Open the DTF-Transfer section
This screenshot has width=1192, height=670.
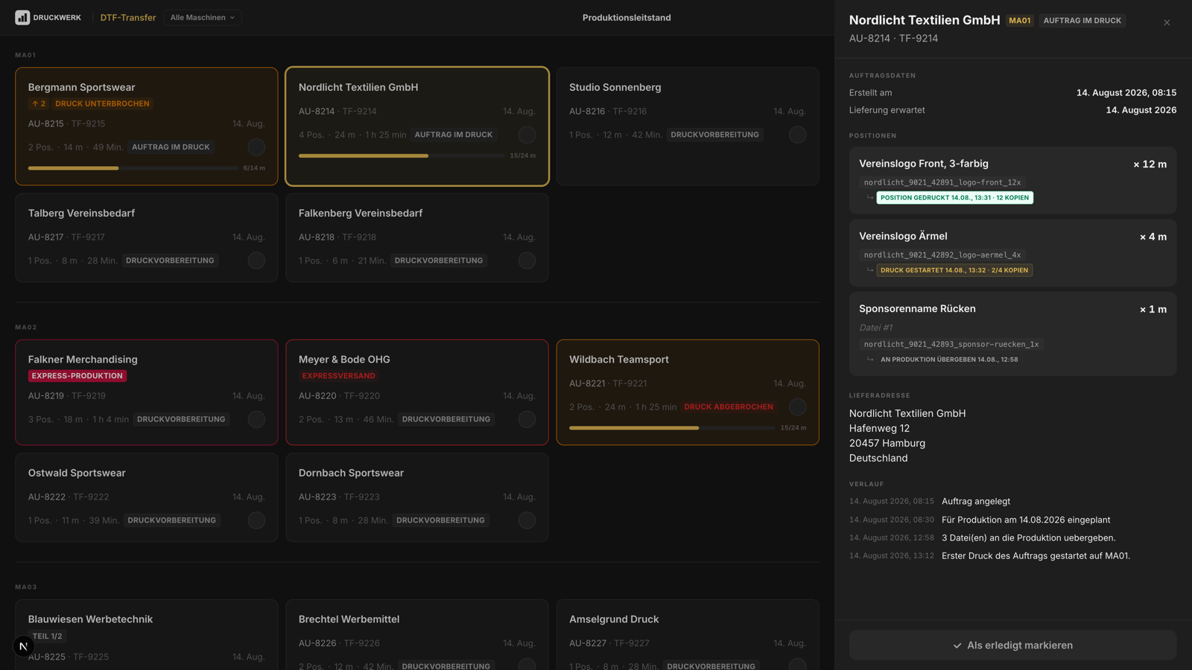click(128, 17)
